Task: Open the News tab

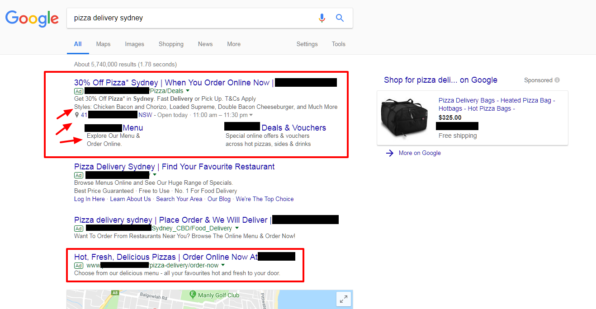Action: tap(205, 44)
